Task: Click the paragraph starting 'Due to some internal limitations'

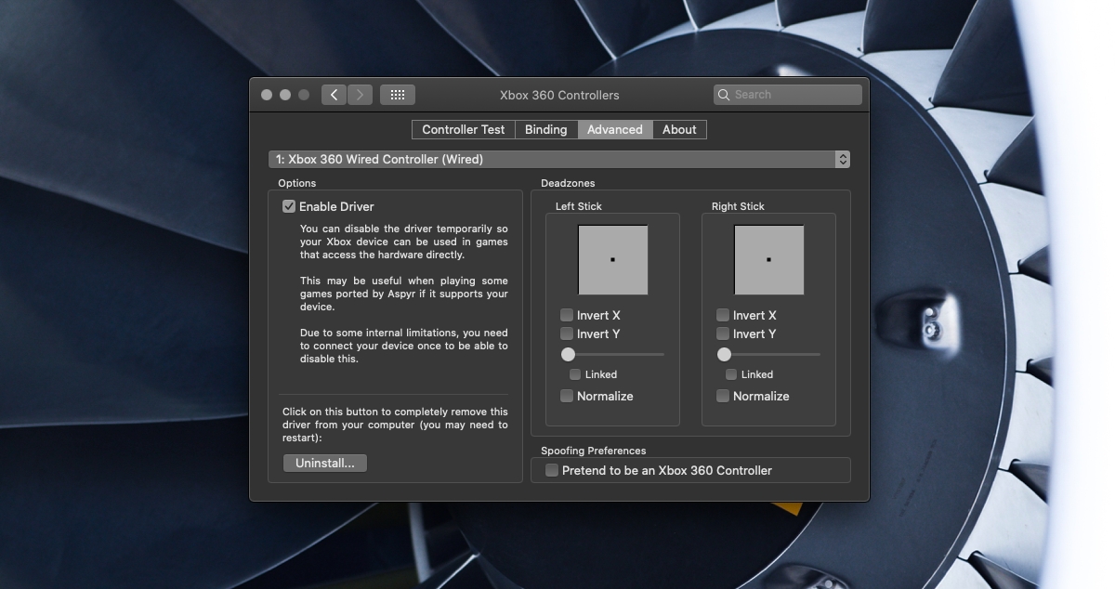Action: pyautogui.click(x=404, y=346)
